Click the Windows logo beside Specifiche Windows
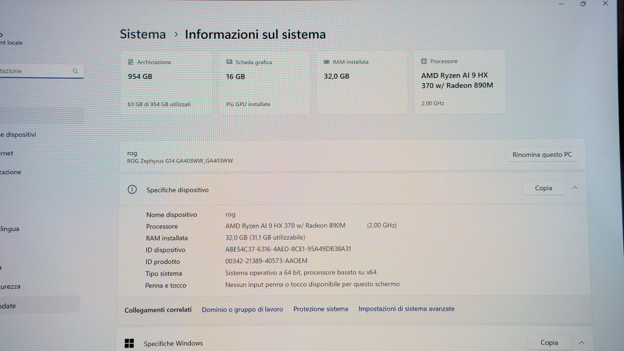Viewport: 624px width, 351px height. [129, 344]
